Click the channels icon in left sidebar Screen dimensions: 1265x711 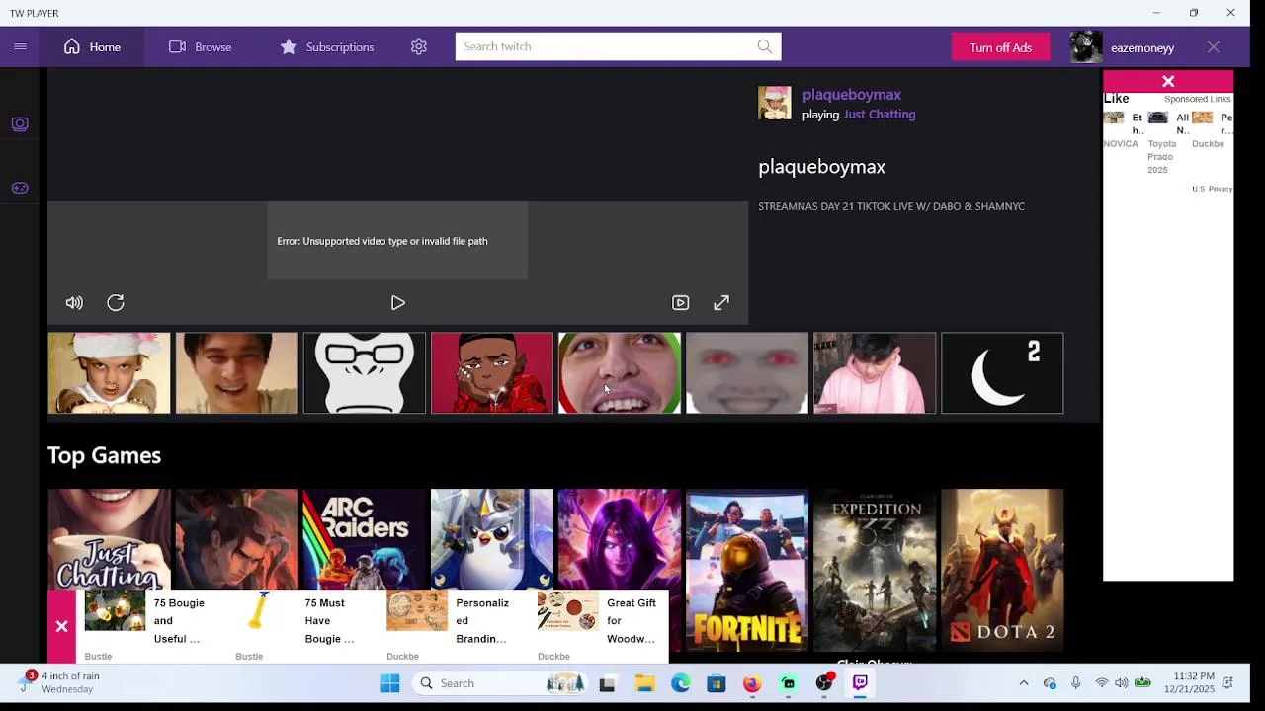pos(20,124)
